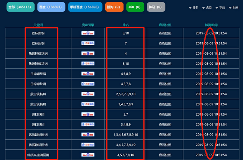
Task: Click keyword 进口球团 in the rank 2,7 row
Action: pyautogui.click(x=38, y=114)
